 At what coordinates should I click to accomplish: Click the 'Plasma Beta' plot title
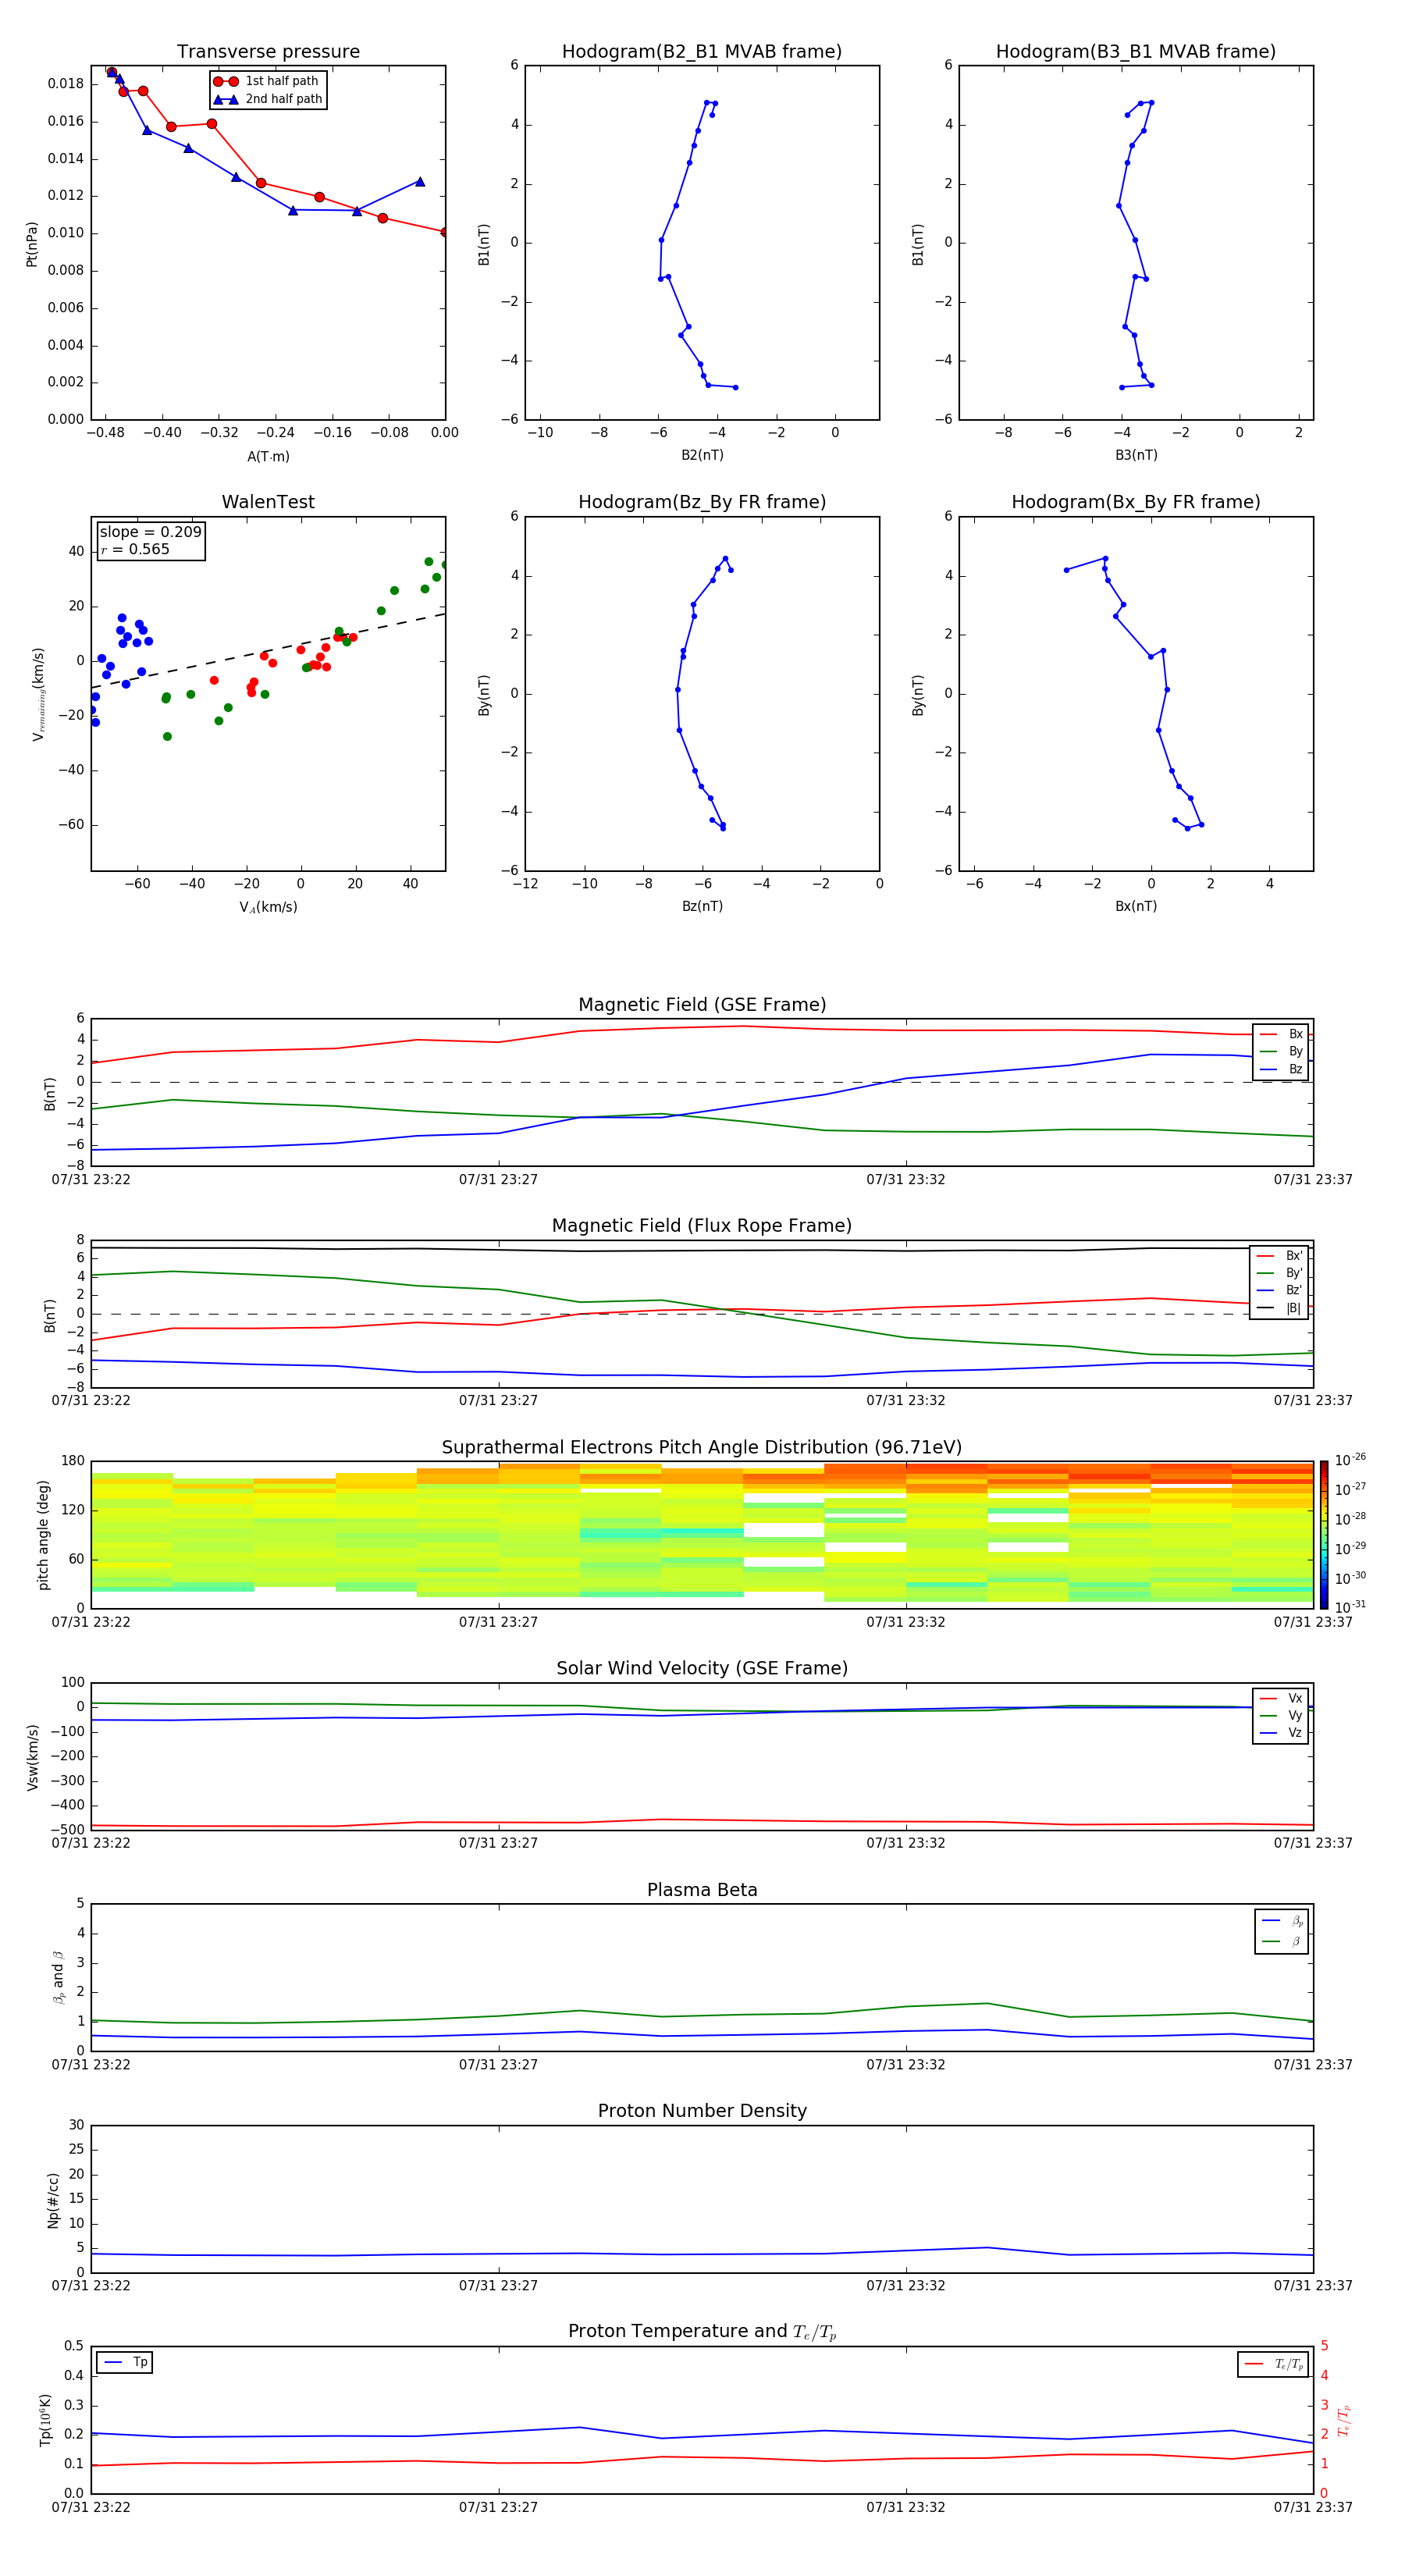(702, 1890)
